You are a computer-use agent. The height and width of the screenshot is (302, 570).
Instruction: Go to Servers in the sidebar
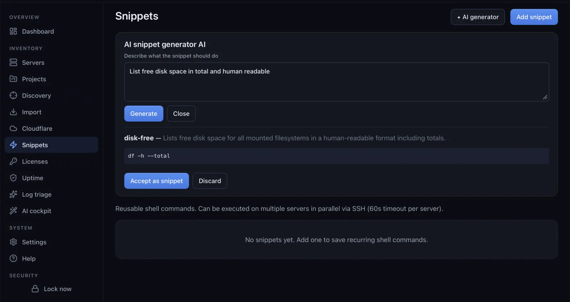tap(51, 62)
